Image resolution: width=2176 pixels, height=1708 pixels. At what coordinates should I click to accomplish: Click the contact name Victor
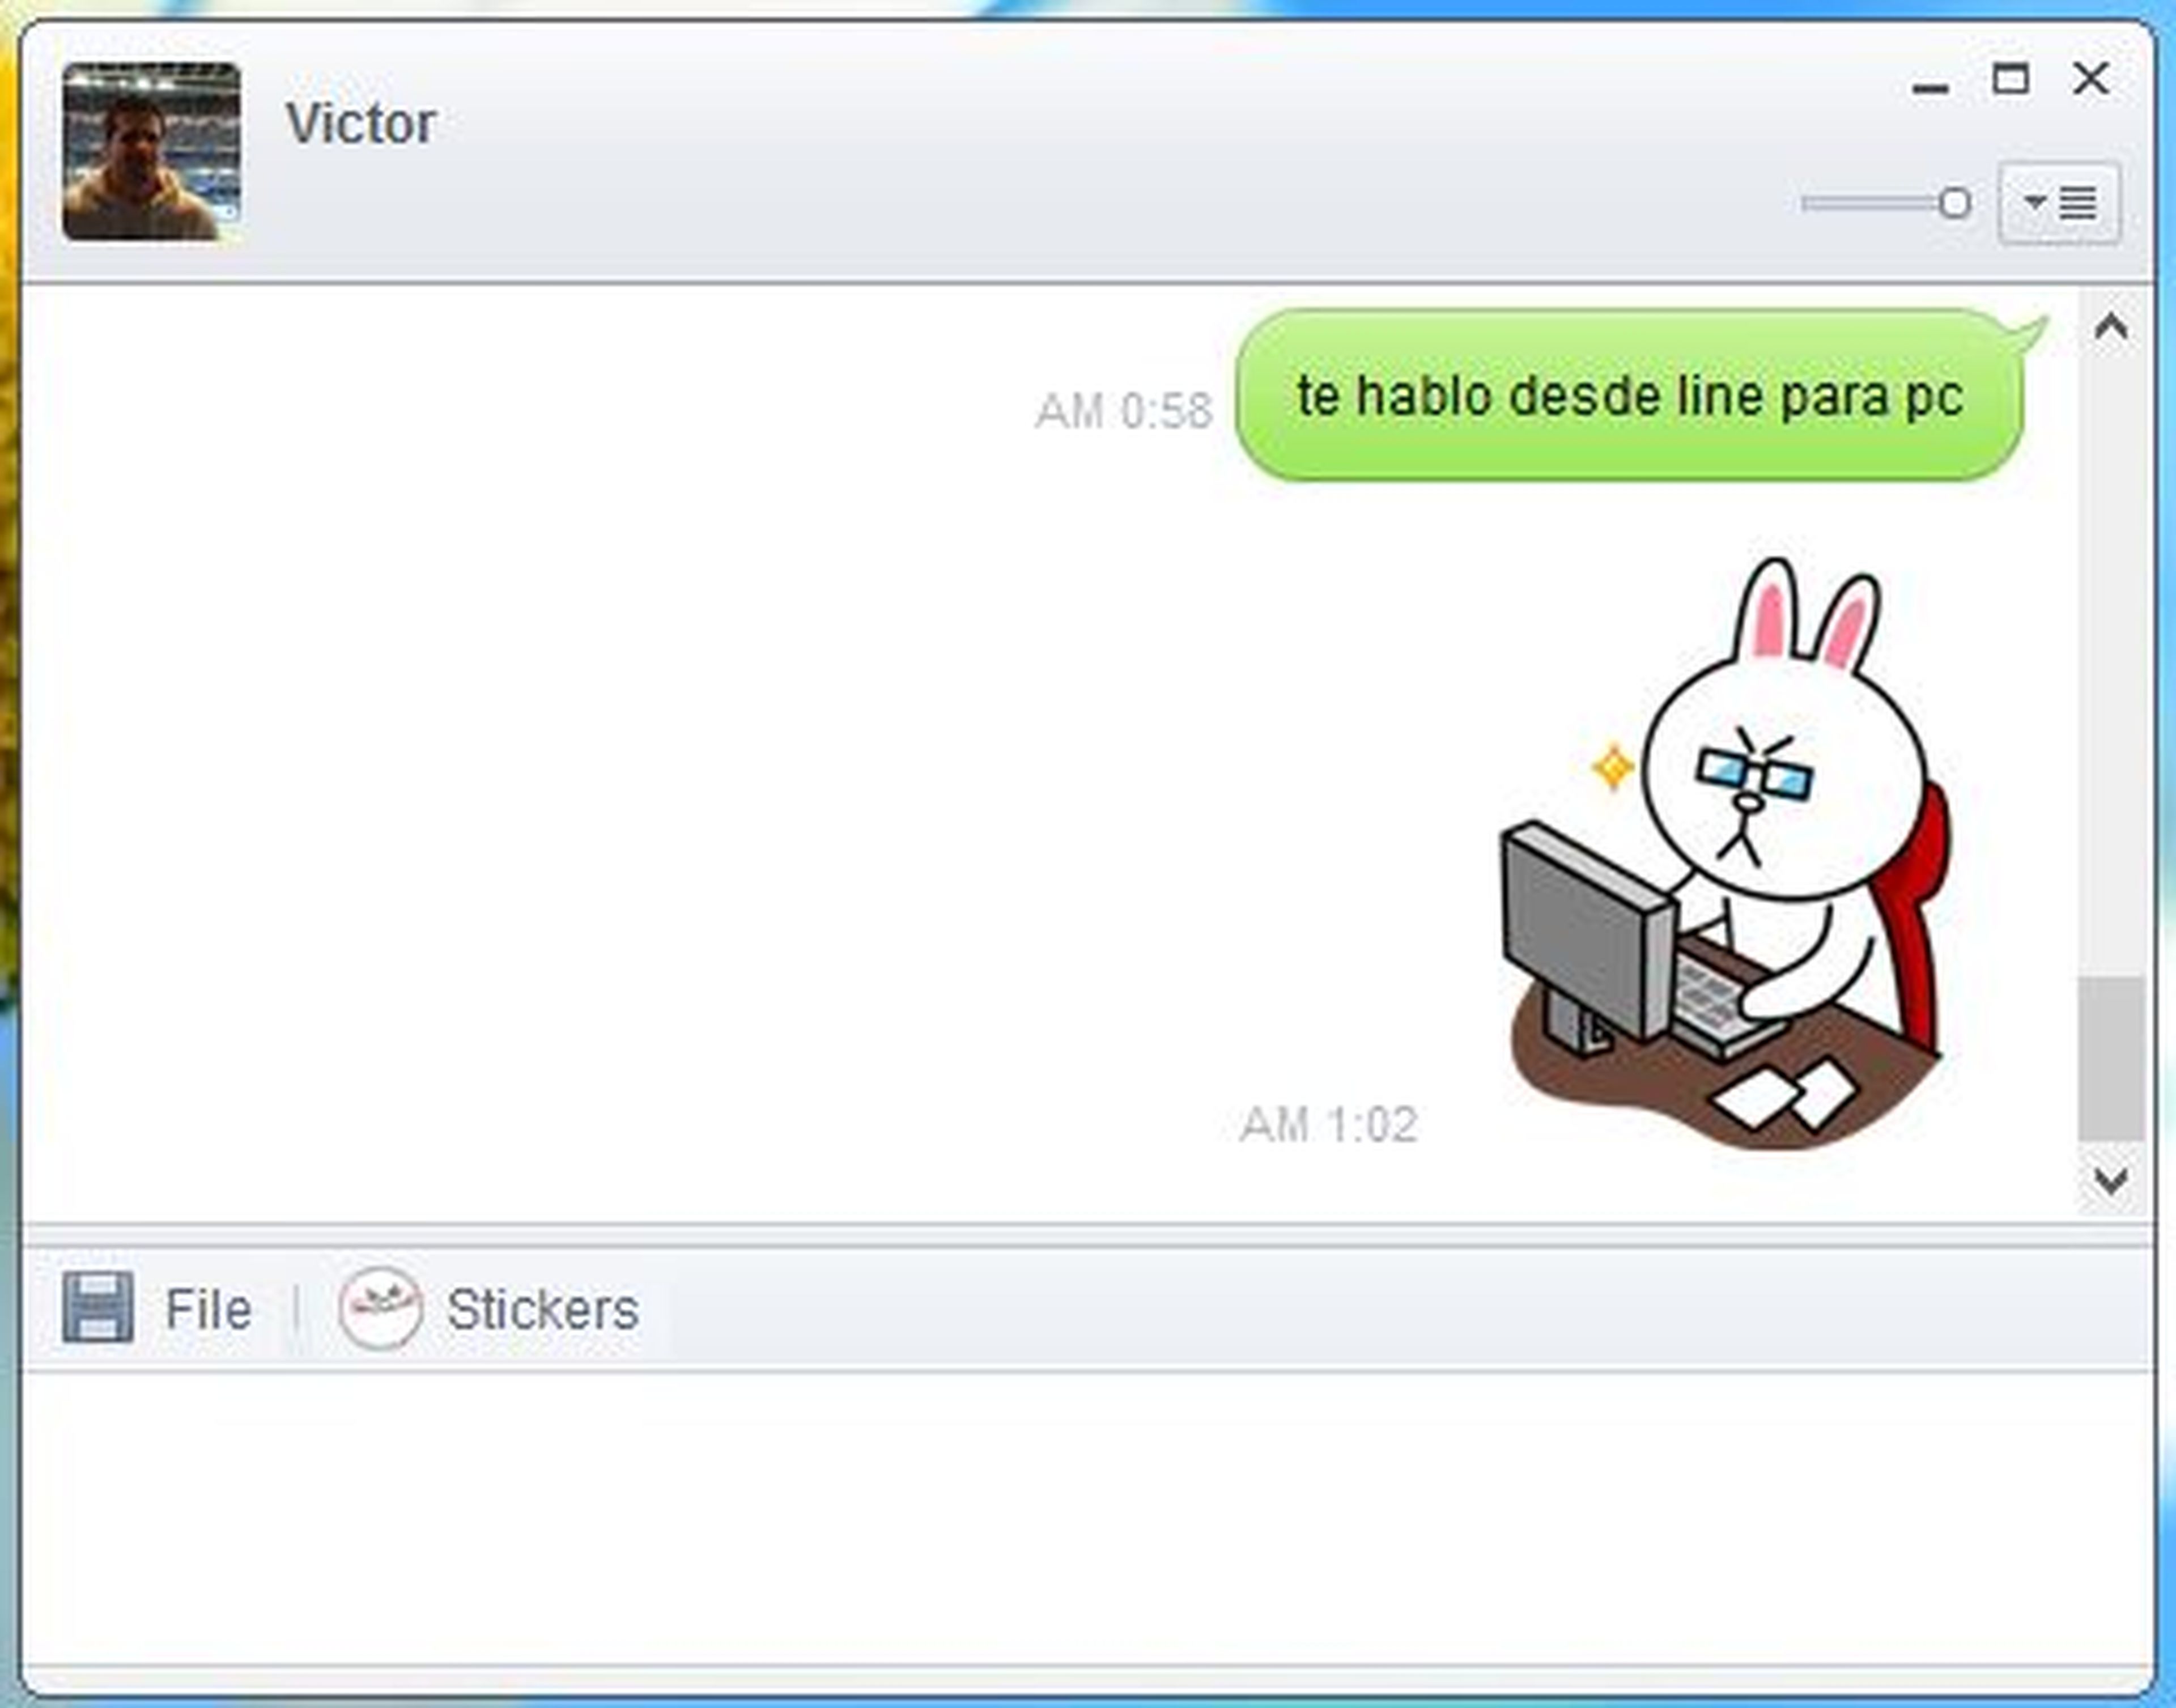(361, 124)
